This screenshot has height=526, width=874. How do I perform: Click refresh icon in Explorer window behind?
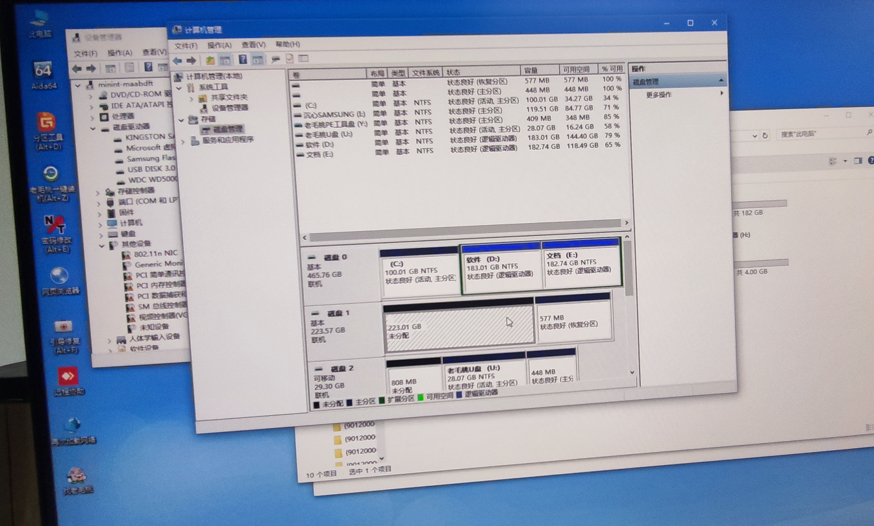[x=766, y=136]
